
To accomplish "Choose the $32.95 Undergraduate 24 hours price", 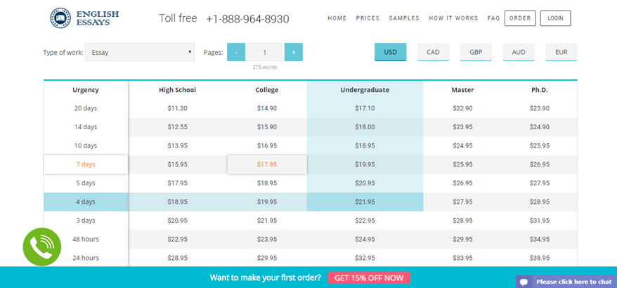I will 365,258.
